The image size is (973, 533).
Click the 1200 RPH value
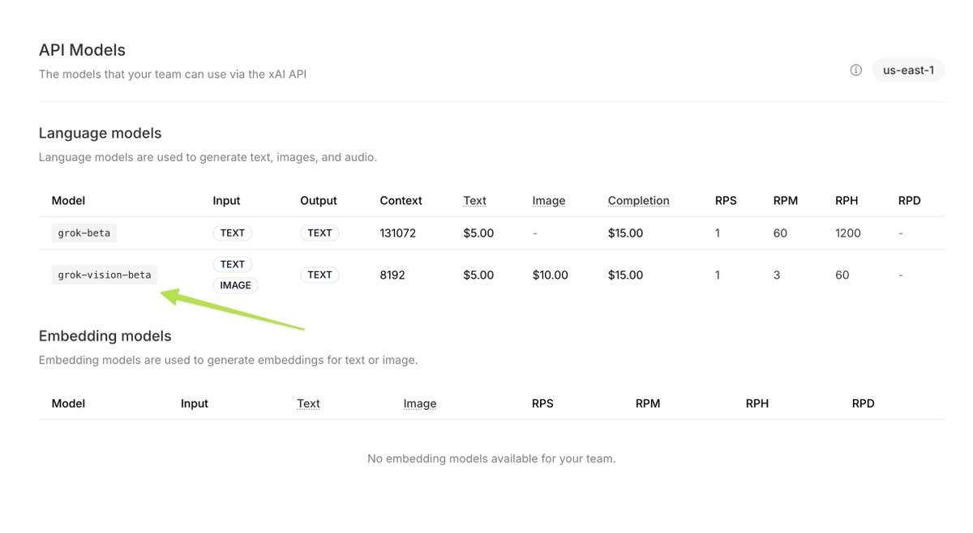tap(848, 233)
